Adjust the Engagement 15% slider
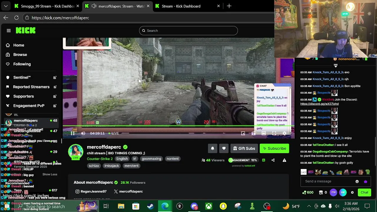377x212 pixels. [x=243, y=160]
